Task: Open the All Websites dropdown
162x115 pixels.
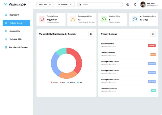Action: (65, 5)
